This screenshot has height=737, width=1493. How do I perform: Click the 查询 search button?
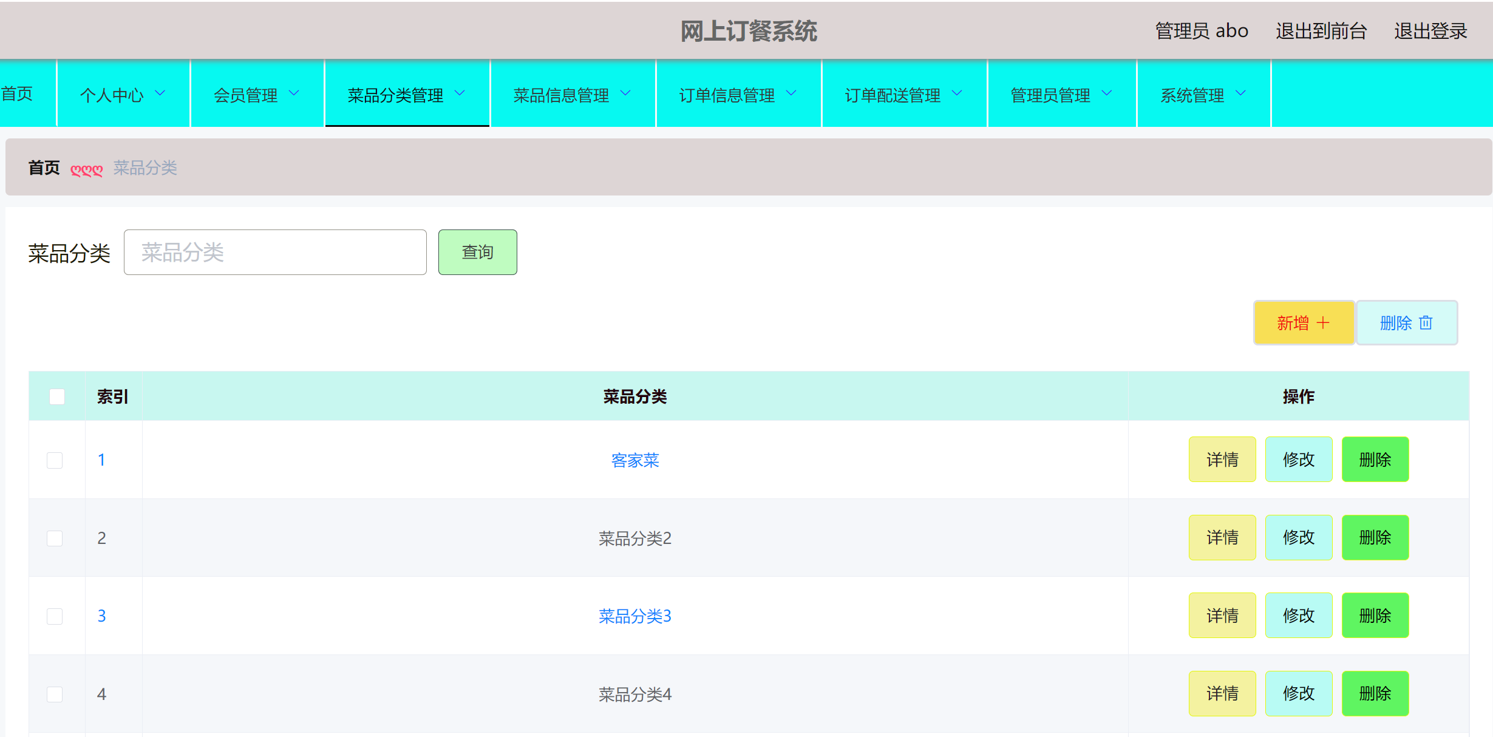click(x=477, y=251)
